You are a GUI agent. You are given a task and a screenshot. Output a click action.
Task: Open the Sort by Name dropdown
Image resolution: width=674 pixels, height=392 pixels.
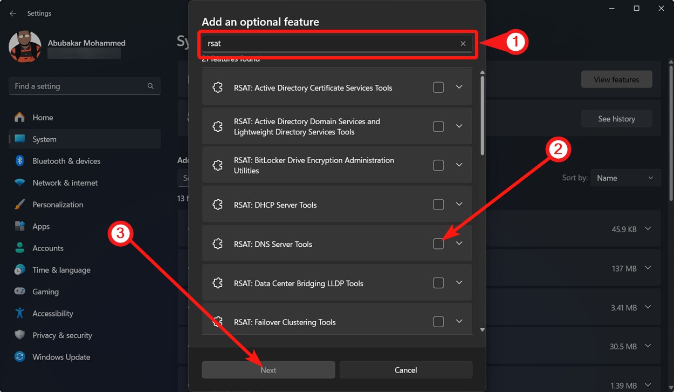[x=625, y=178]
